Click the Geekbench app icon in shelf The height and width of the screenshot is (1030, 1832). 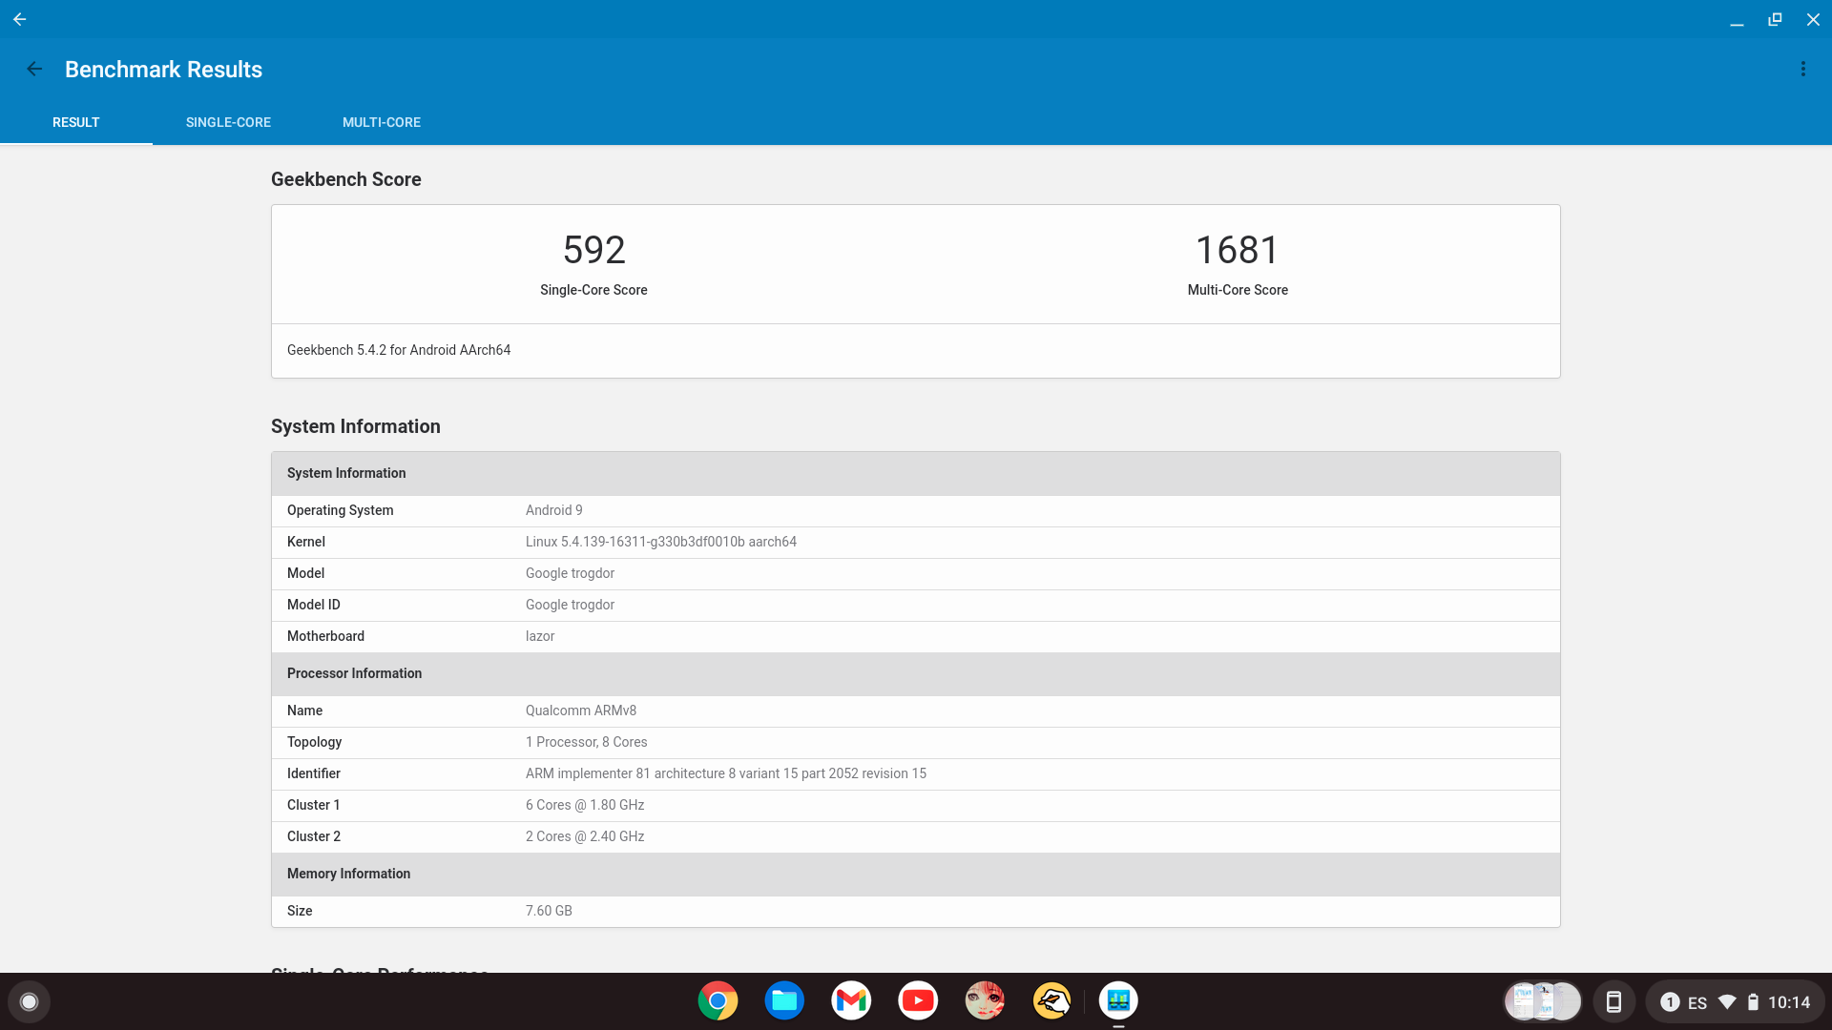pyautogui.click(x=1118, y=1001)
